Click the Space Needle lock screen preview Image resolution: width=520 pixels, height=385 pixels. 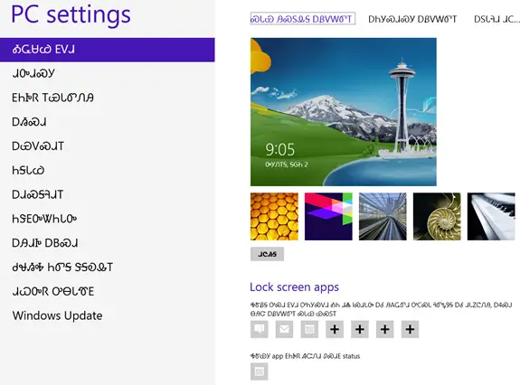point(344,112)
